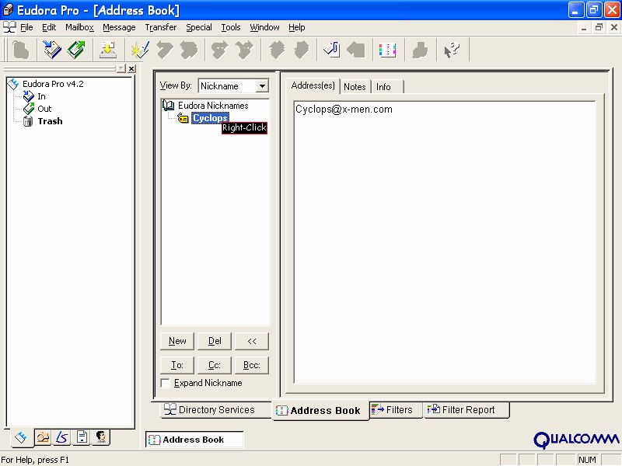The width and height of the screenshot is (622, 466).
Task: Select the Cyclops nickname entry
Action: point(210,118)
